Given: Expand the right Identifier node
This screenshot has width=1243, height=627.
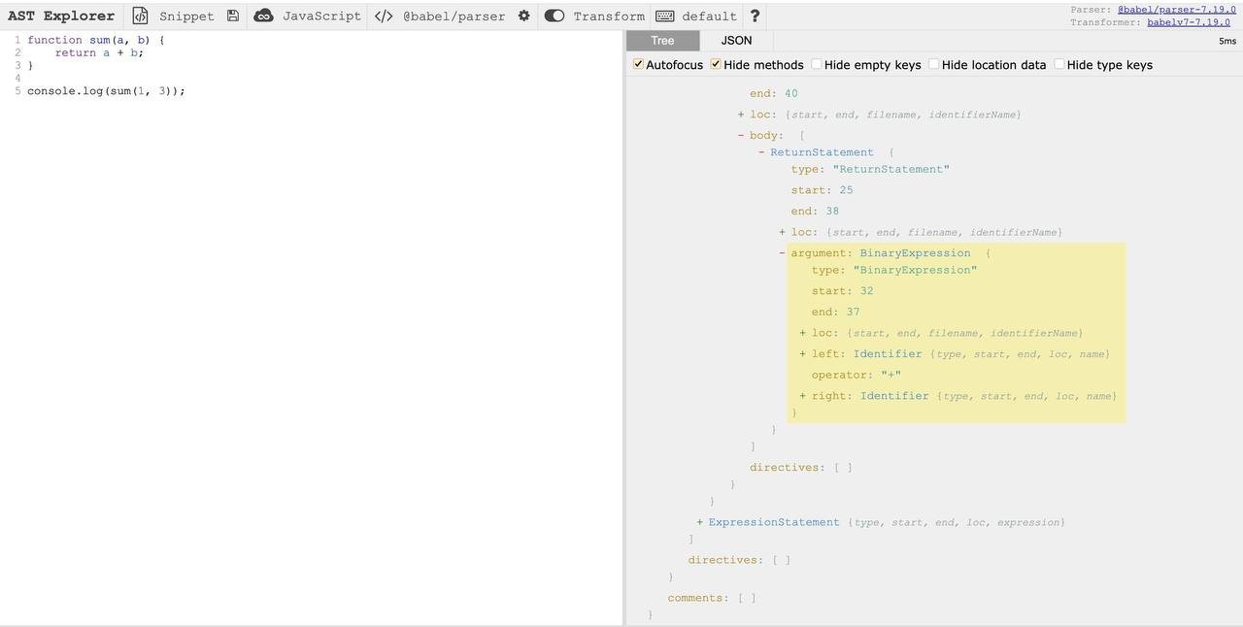Looking at the screenshot, I should pyautogui.click(x=803, y=396).
